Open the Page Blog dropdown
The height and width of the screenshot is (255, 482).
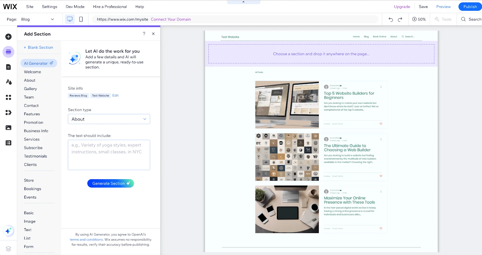38,19
